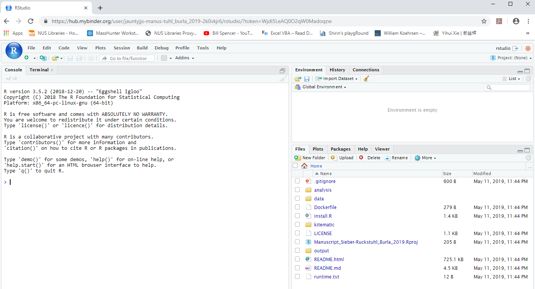Create a New Folder in Files pane
Viewport: 535px width, 289px height.
(310, 158)
